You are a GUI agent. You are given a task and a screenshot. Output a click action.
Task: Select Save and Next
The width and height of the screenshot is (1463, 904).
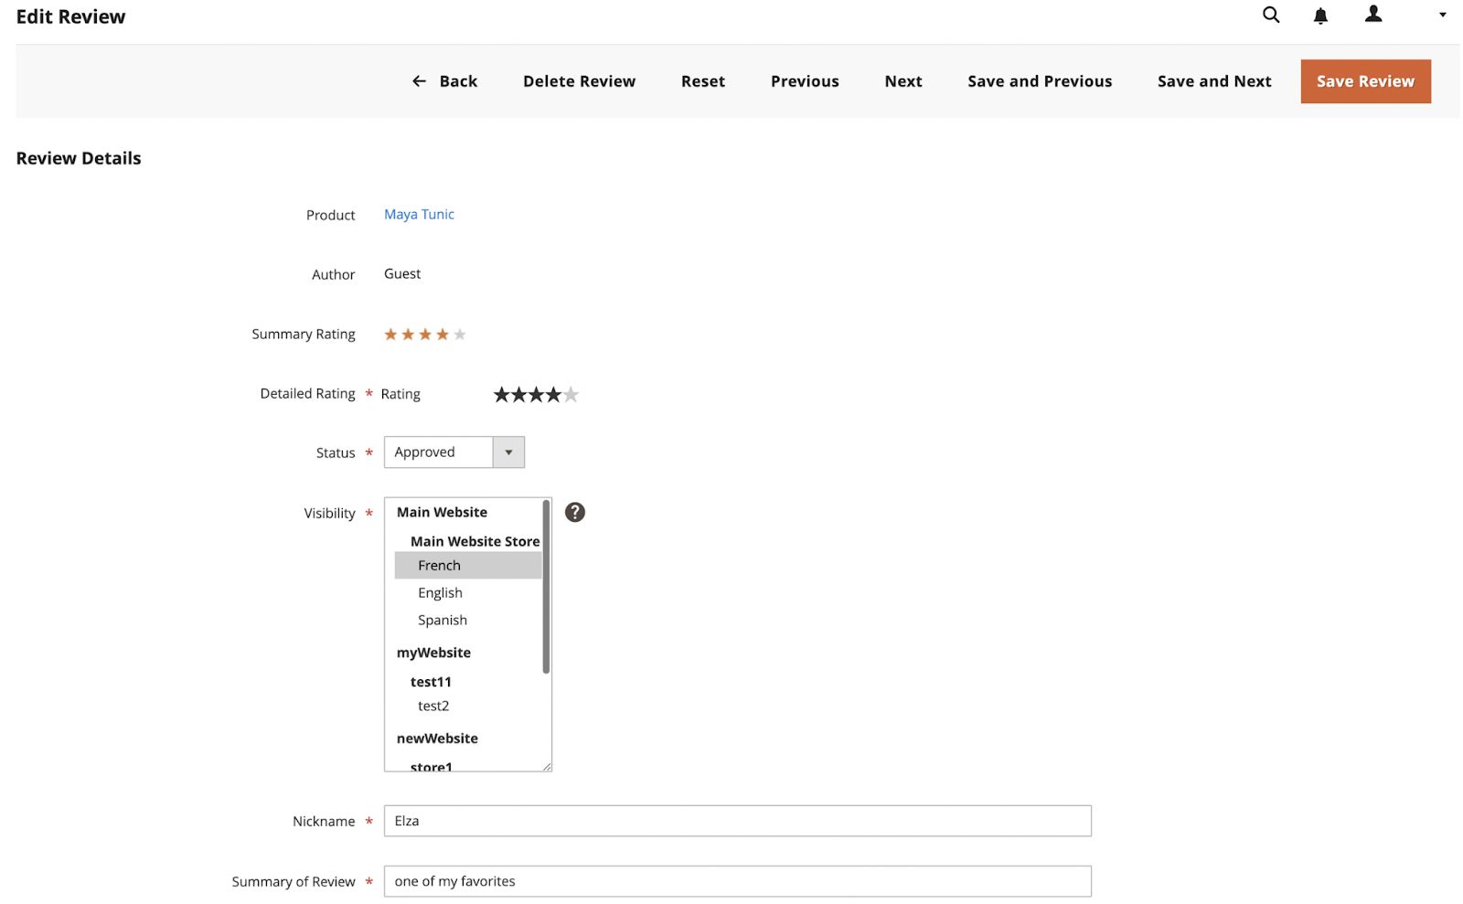coord(1214,81)
